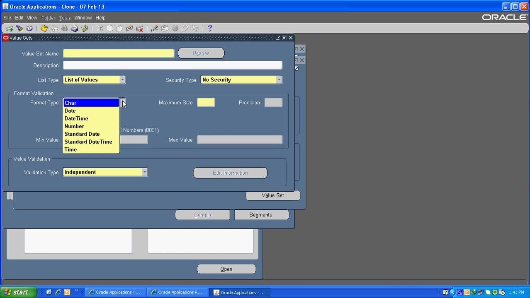The height and width of the screenshot is (298, 530).
Task: Switch to Oracle Applications H... taskbar item
Action: point(115,292)
